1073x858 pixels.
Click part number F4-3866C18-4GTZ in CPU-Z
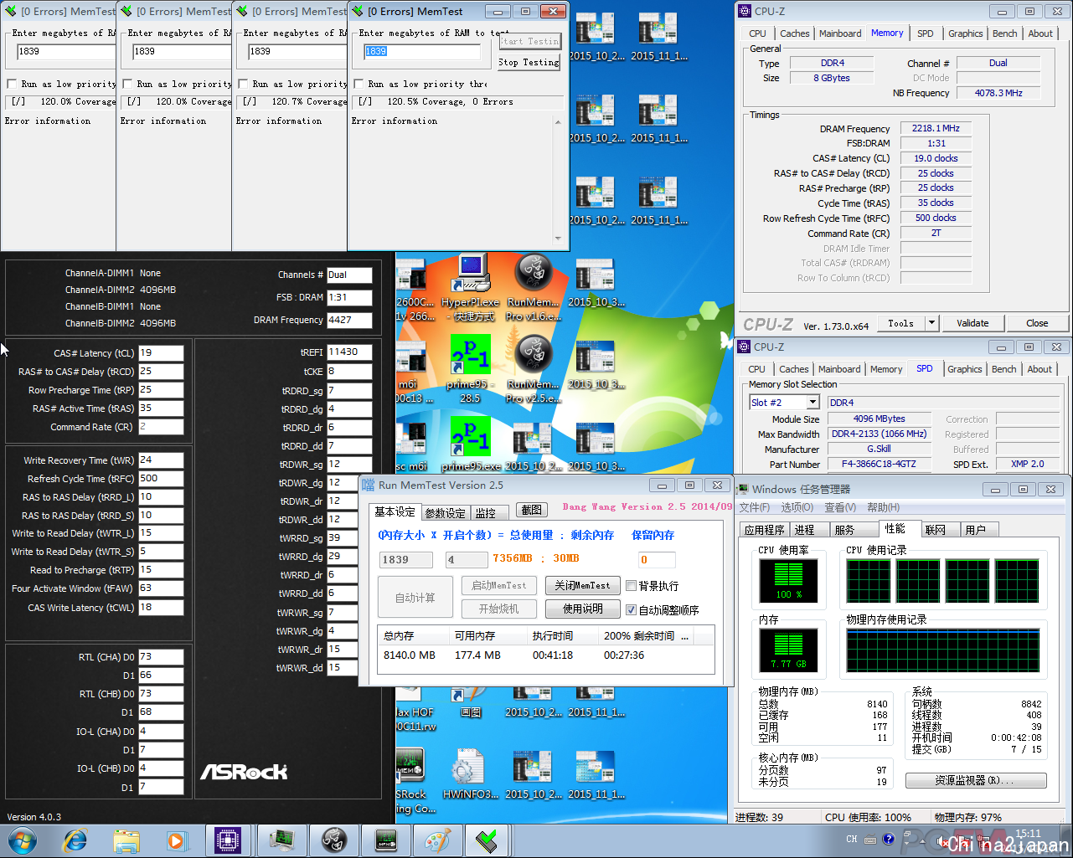879,464
